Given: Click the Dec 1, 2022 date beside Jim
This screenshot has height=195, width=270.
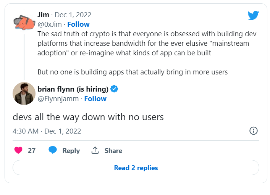Looking at the screenshot, I should pos(73,15).
